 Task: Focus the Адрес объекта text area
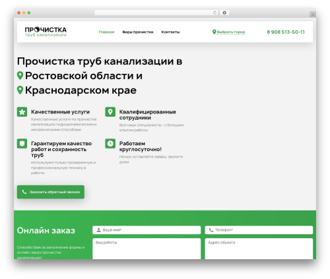point(259,249)
